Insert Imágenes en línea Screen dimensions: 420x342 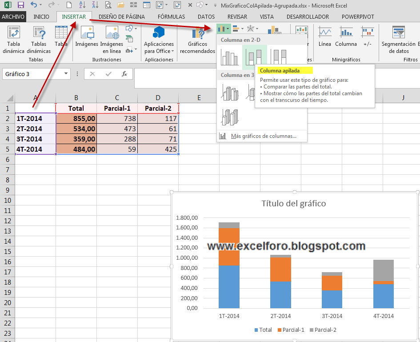pyautogui.click(x=112, y=40)
